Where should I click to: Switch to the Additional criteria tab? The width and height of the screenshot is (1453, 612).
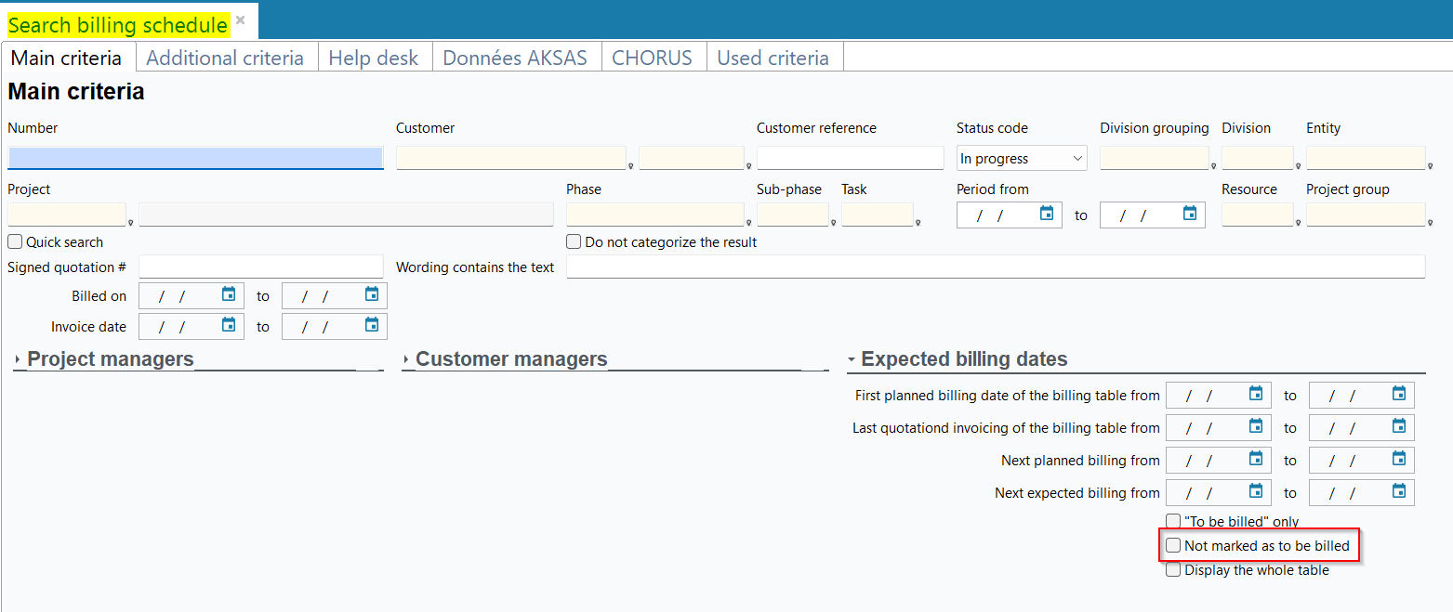(x=225, y=58)
